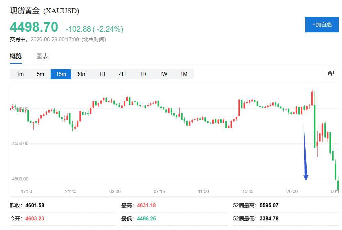Select the 1D daily interval
The image size is (342, 230).
[x=143, y=74]
